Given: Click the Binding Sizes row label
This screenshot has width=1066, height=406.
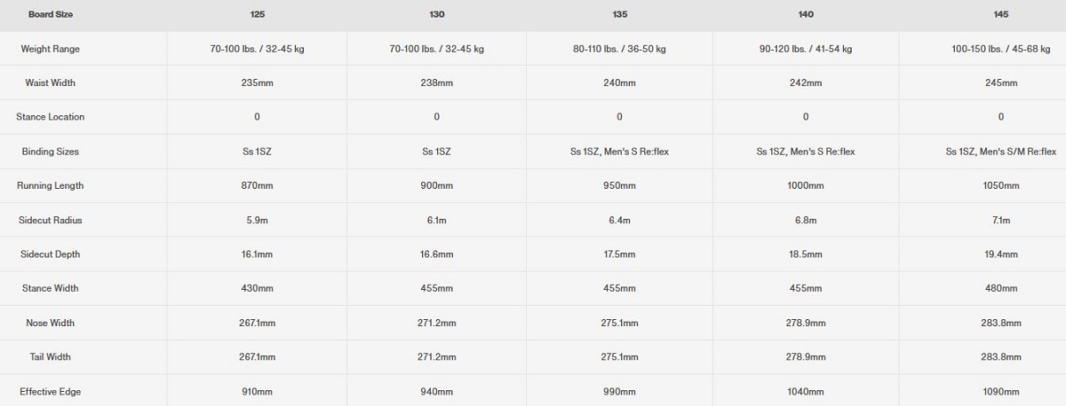Looking at the screenshot, I should pyautogui.click(x=51, y=152).
